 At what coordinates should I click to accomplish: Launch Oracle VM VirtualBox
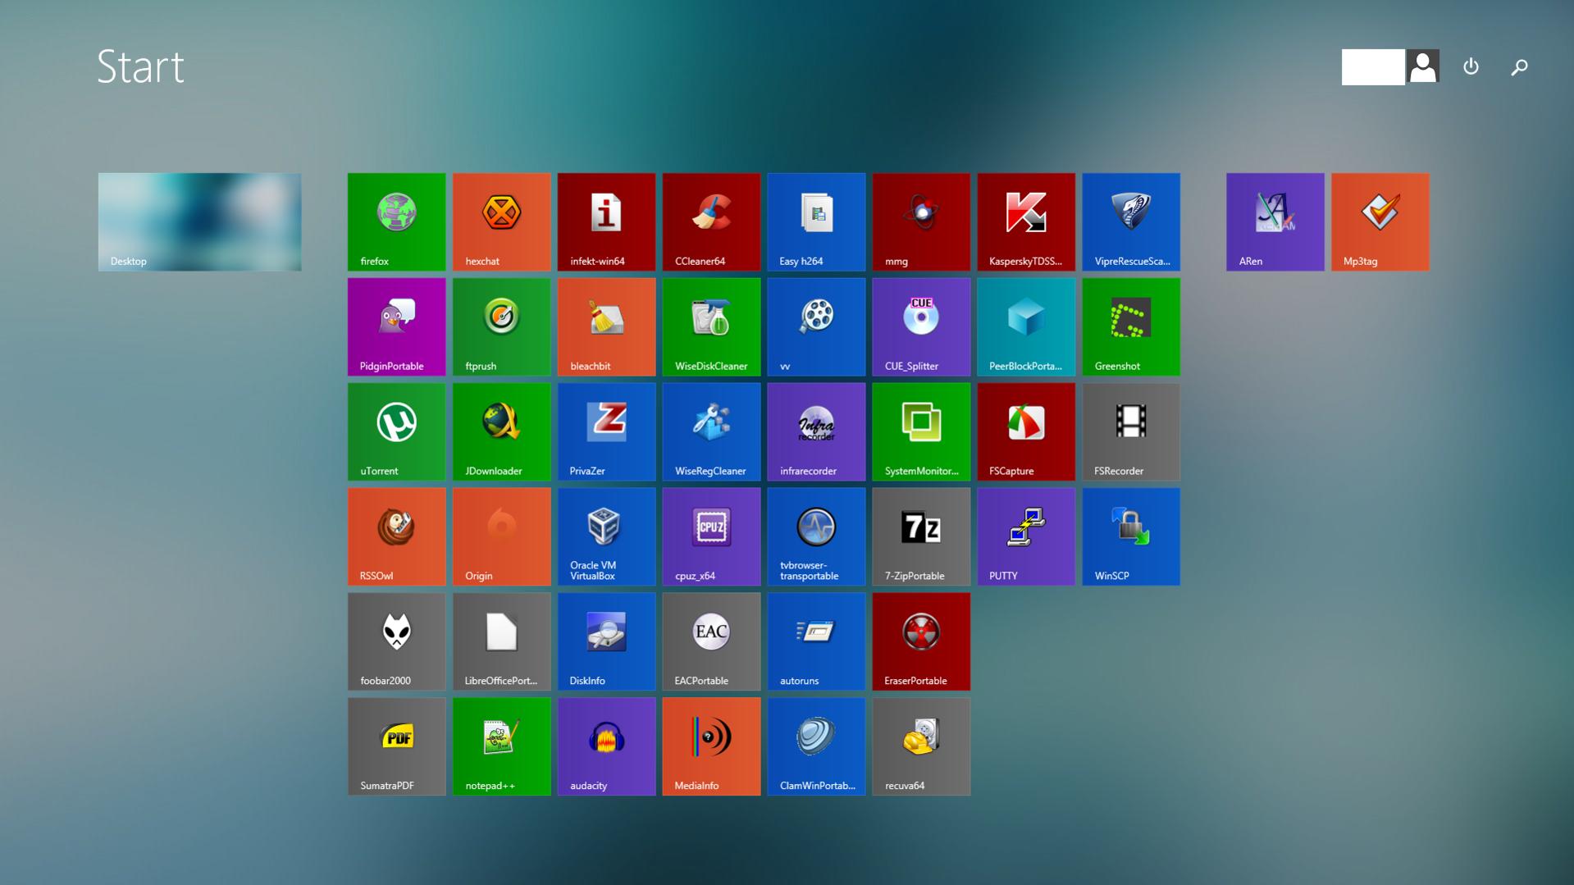[606, 536]
